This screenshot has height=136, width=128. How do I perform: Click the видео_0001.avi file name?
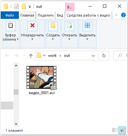tap(42, 93)
